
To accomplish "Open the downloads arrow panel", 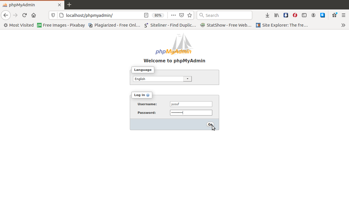I will [267, 15].
